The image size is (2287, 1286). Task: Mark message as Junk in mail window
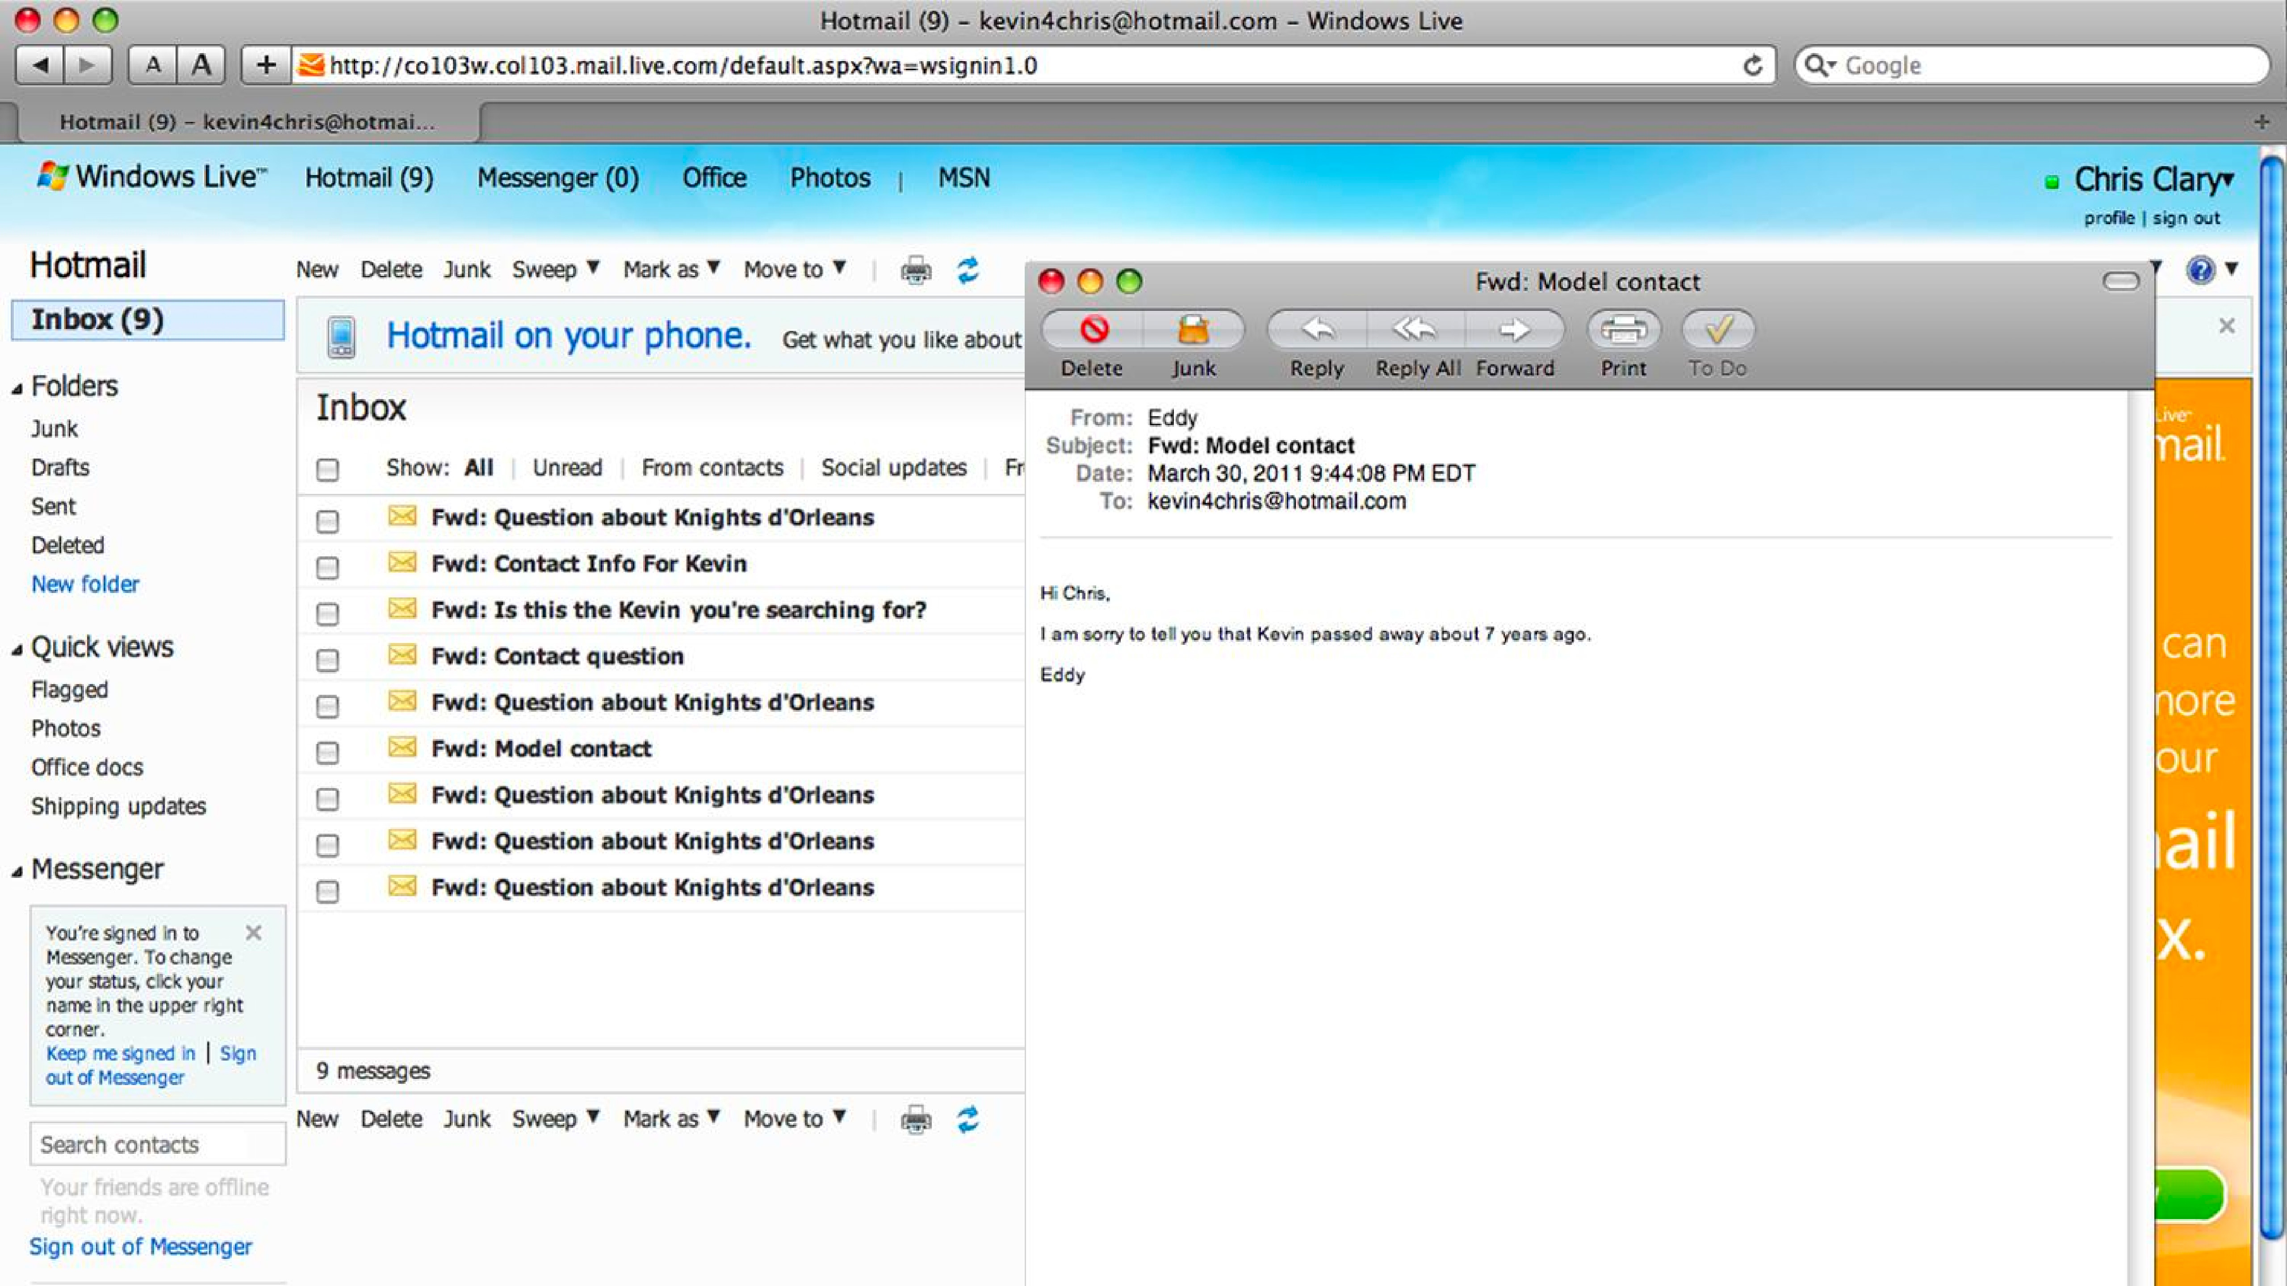1193,330
